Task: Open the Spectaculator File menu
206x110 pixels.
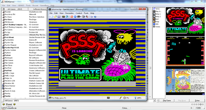Action: tap(51, 13)
